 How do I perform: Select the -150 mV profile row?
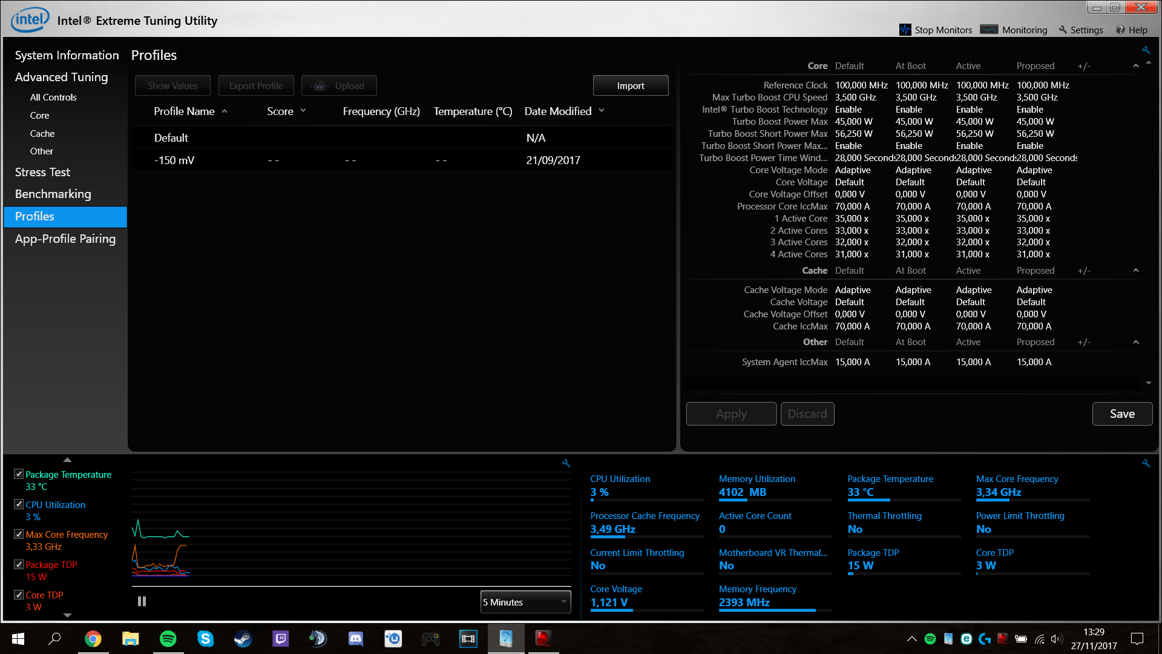pos(401,160)
